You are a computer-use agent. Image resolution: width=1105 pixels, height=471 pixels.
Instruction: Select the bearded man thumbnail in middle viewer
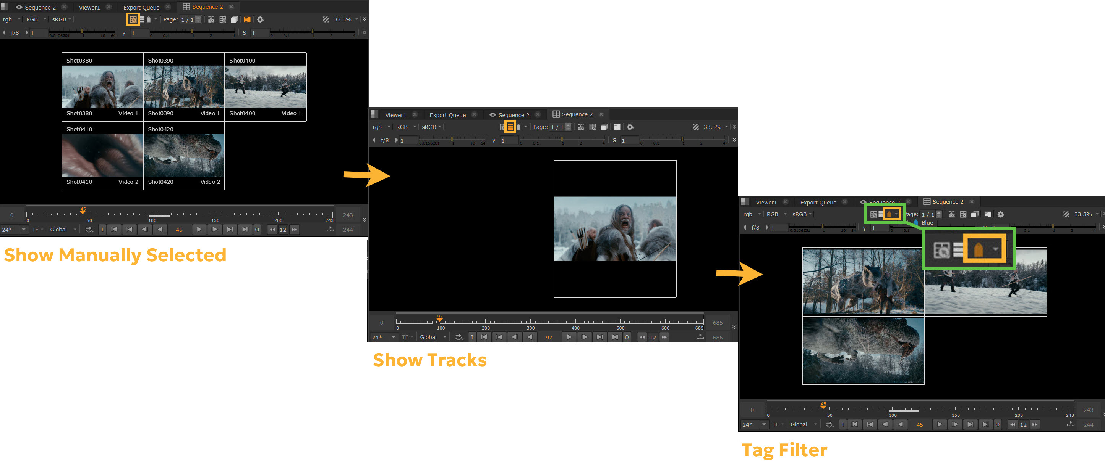[x=615, y=229]
